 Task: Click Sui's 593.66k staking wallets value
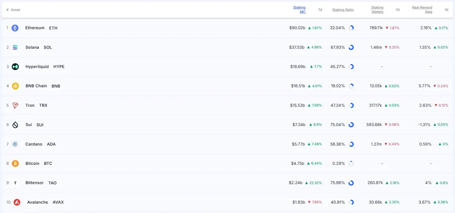(x=375, y=125)
